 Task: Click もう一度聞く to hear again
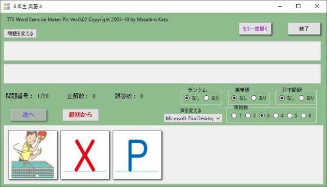pos(255,29)
